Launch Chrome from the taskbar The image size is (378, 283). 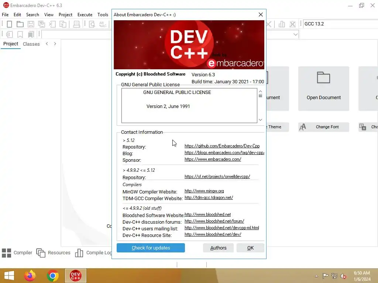[53, 276]
